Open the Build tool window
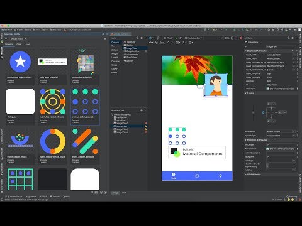The image size is (302, 226). click(x=66, y=196)
